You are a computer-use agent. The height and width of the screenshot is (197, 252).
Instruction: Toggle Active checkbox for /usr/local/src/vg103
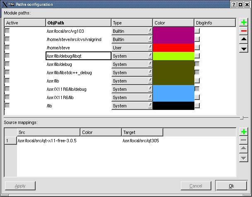7,31
